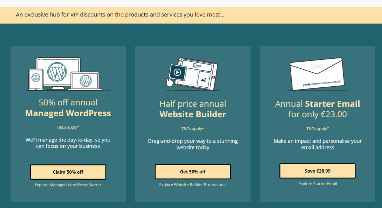Click the play button video tile
382x208 pixels.
177,72
